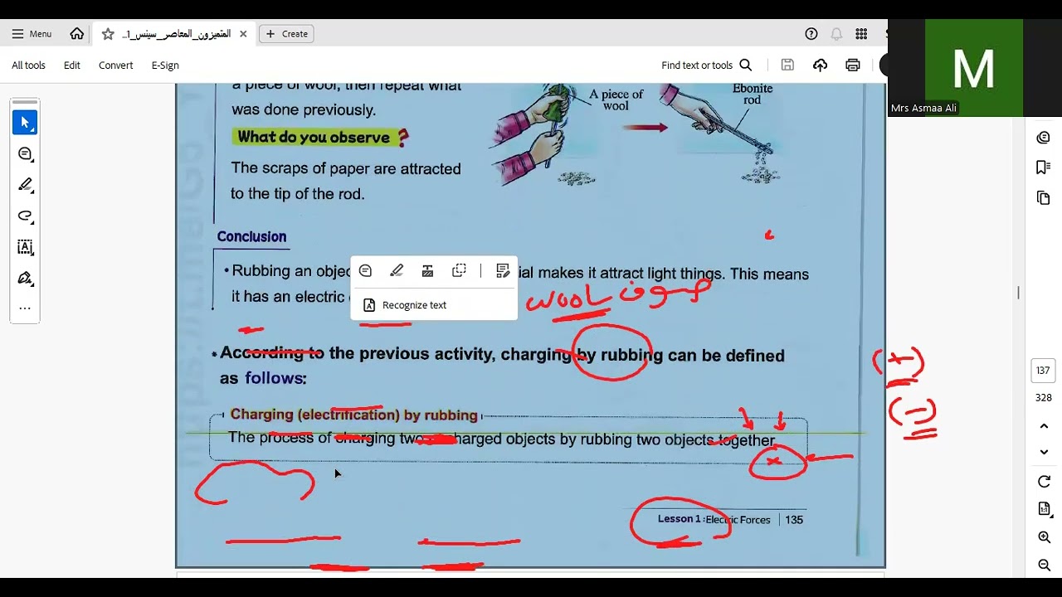Click the cloud upload share icon
This screenshot has height=597, width=1062.
820,65
